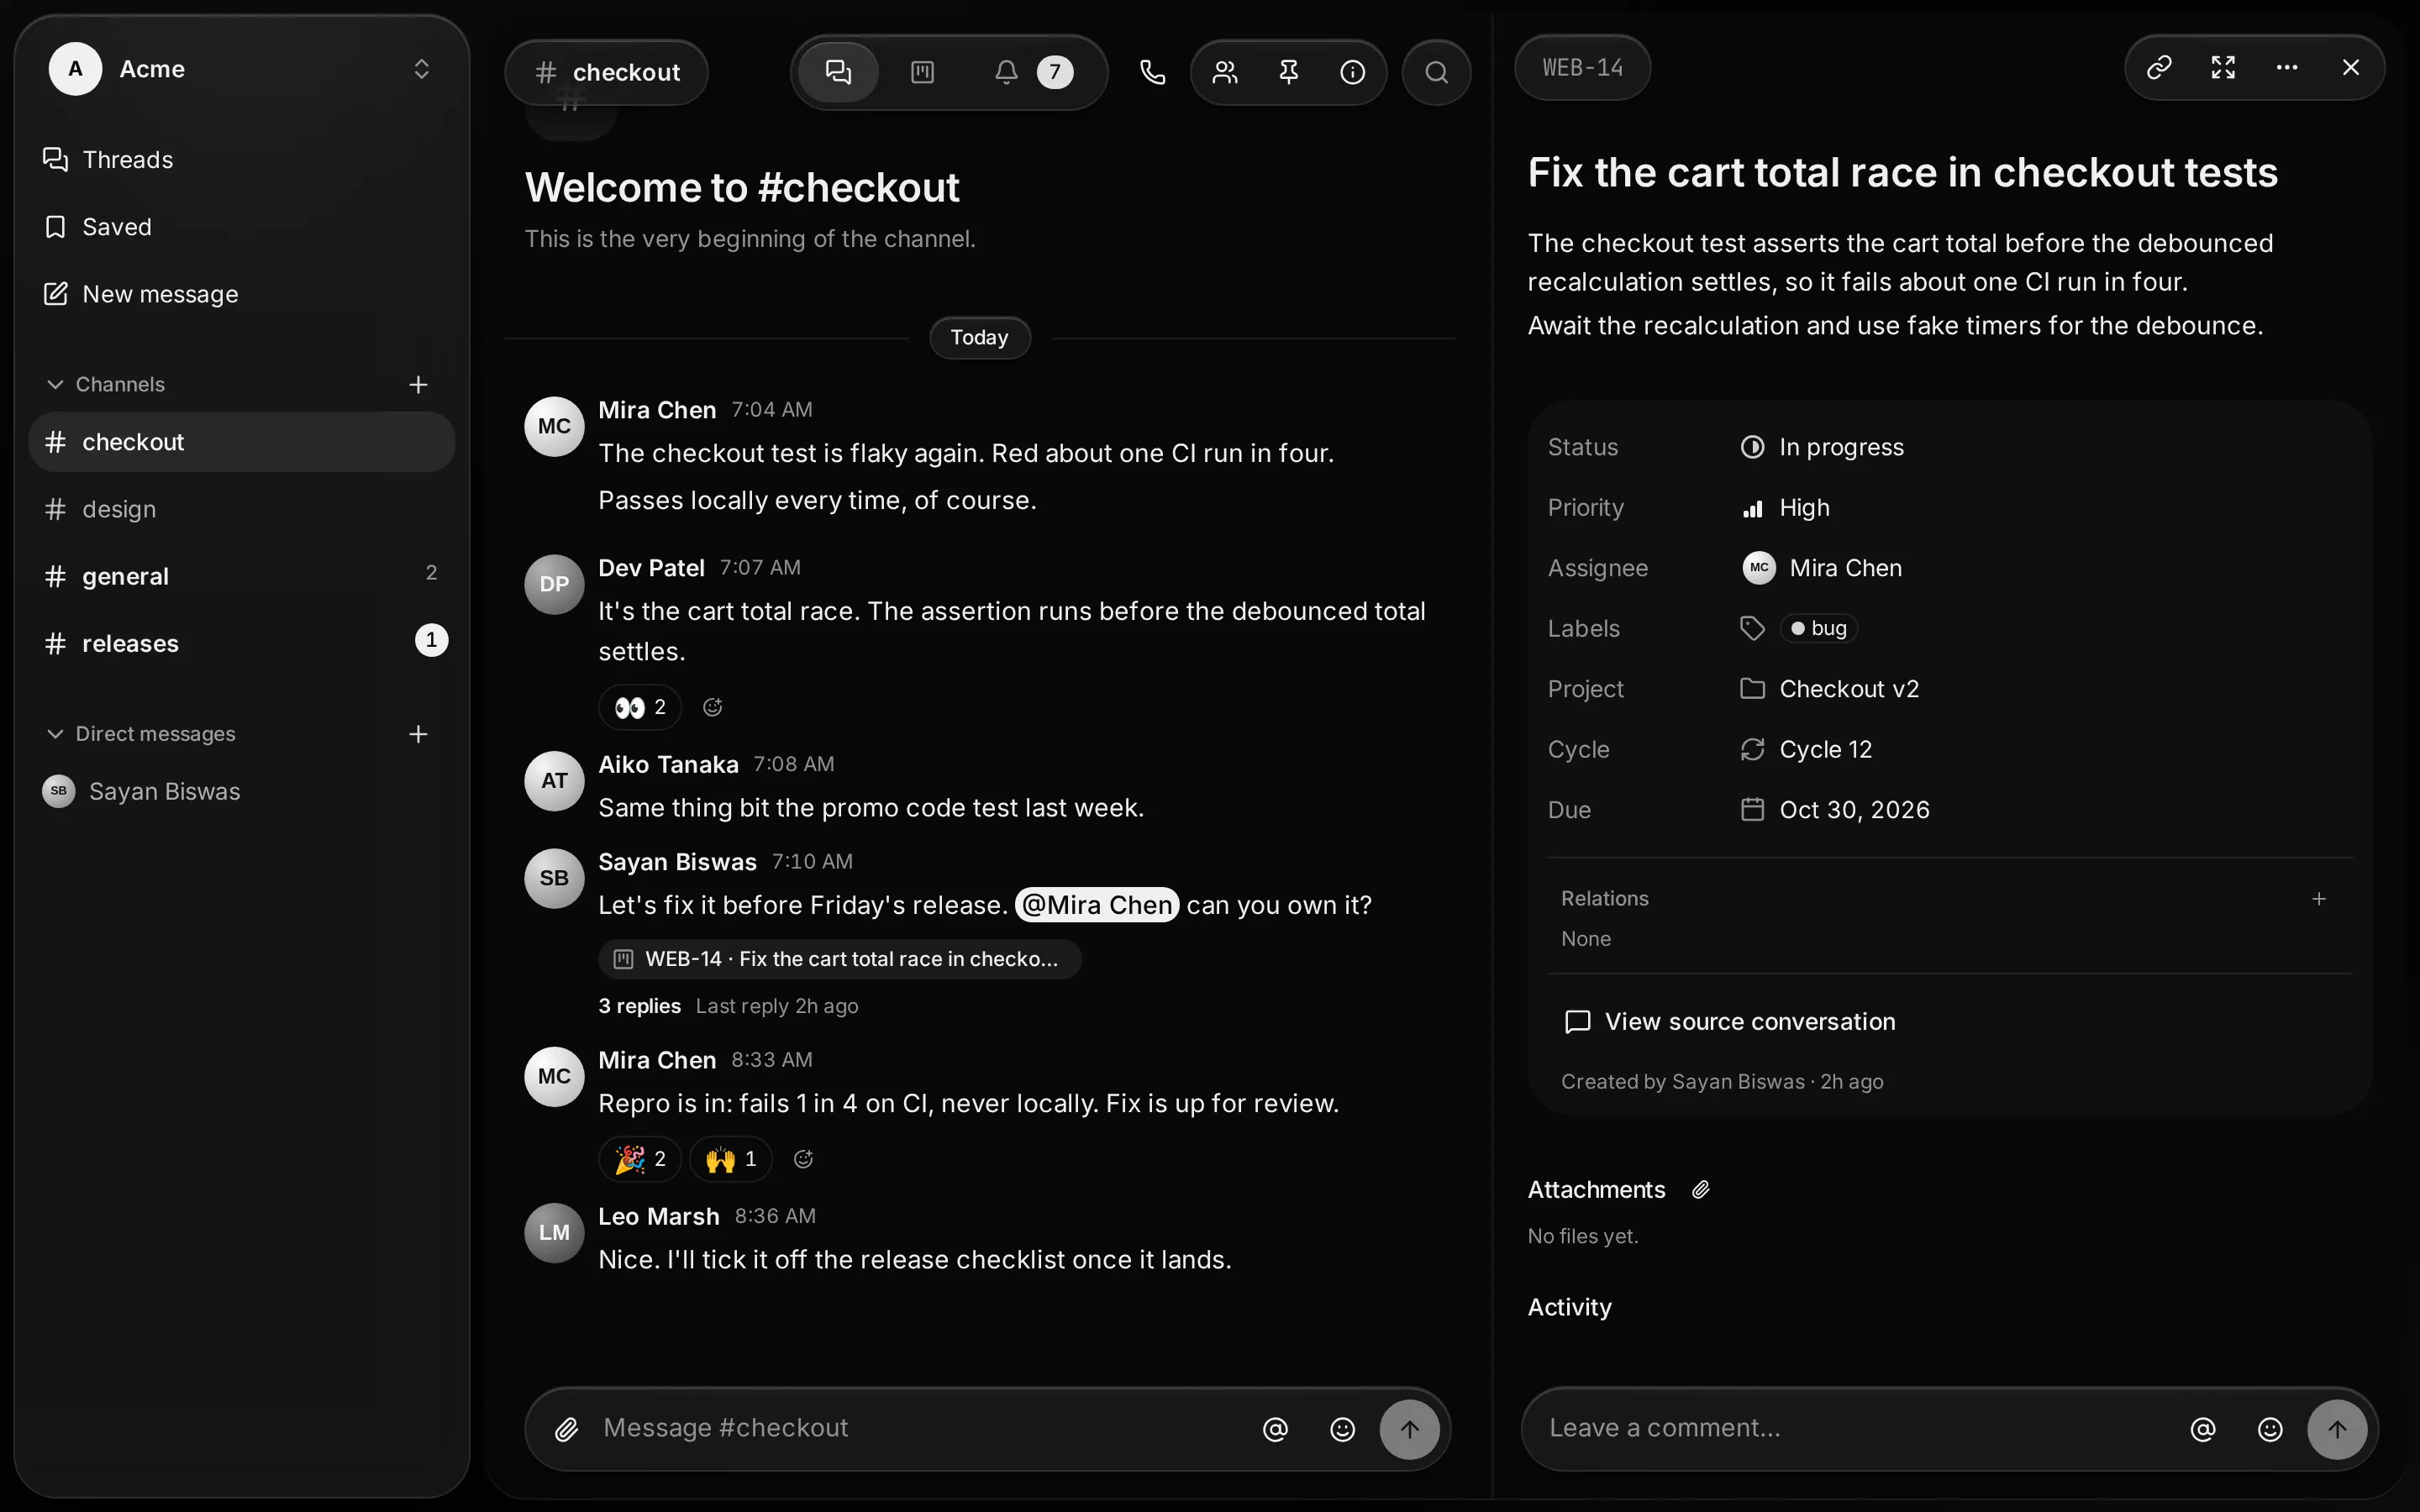Click Leo Marsh's name in messages
The width and height of the screenshot is (2420, 1512).
(x=659, y=1217)
